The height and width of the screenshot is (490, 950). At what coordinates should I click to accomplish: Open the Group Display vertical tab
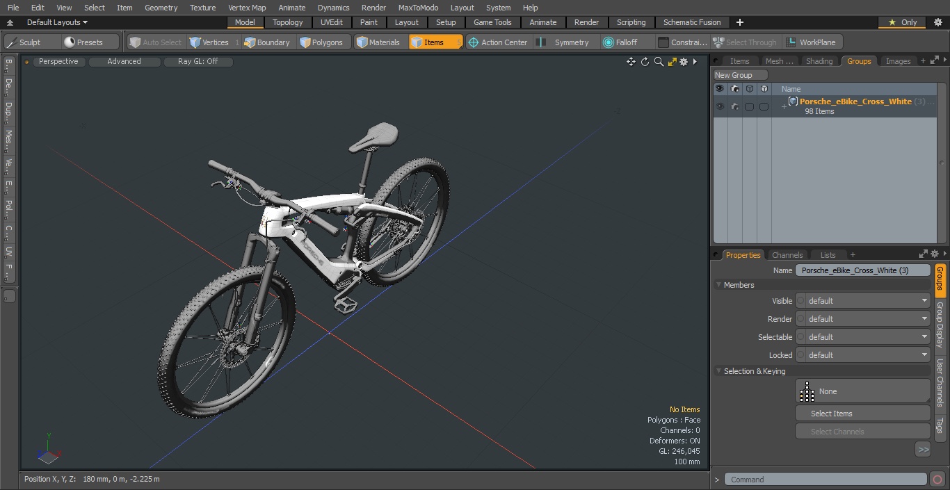coord(940,325)
